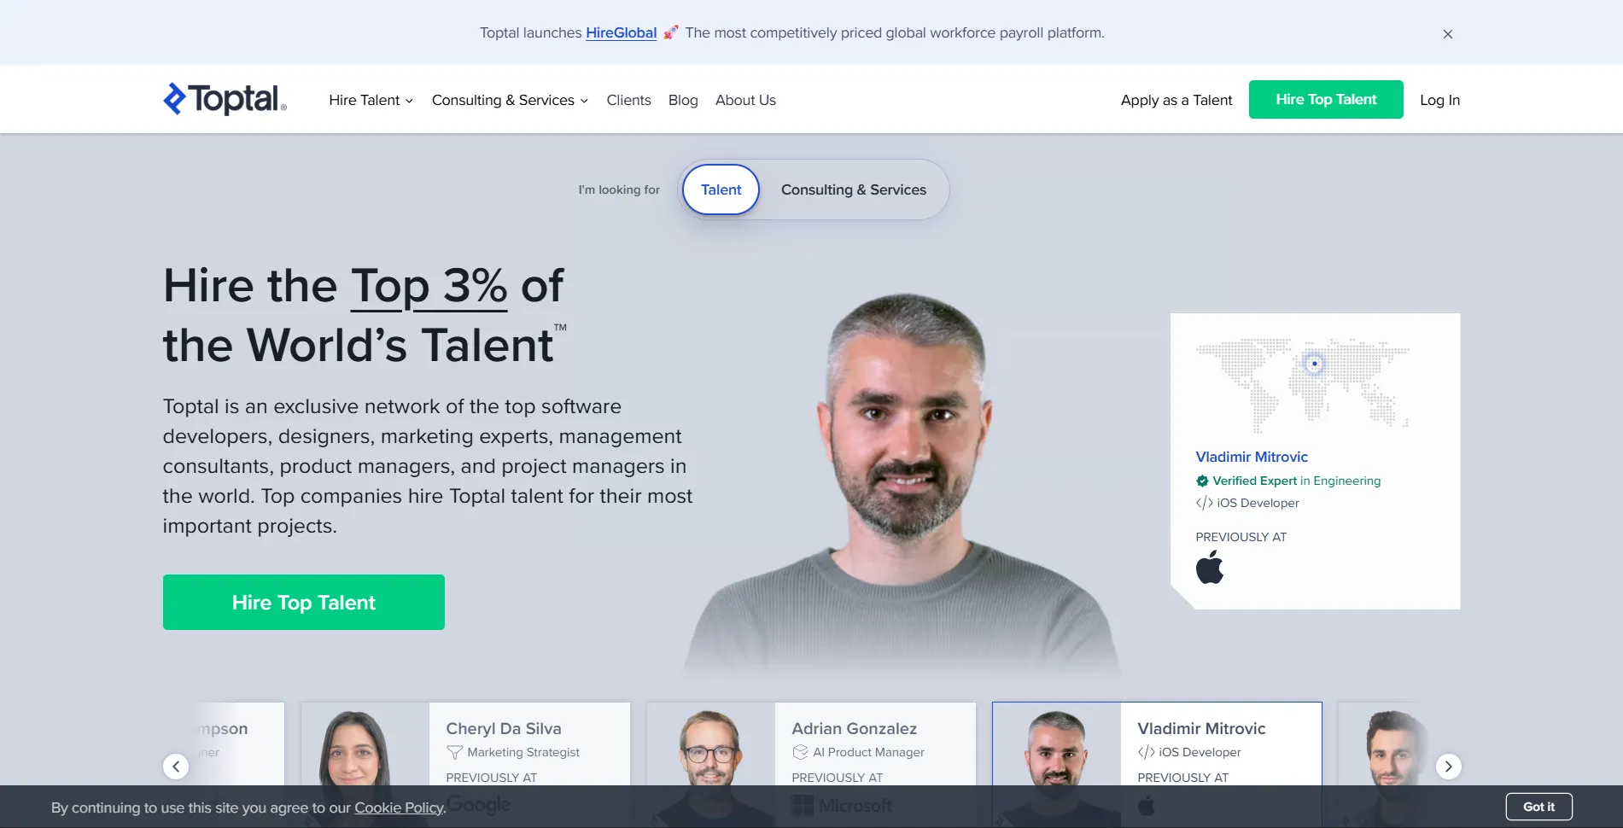Image resolution: width=1623 pixels, height=828 pixels.
Task: Click the iOS Developer code icon in profile card
Action: click(1204, 503)
